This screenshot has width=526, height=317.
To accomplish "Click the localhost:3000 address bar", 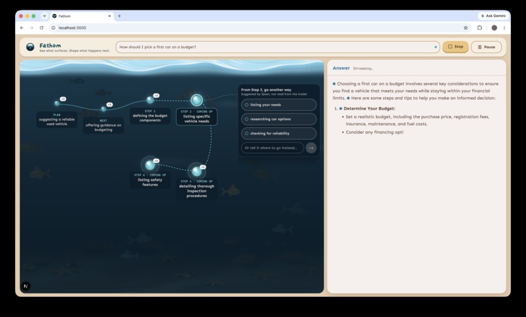I will pos(260,28).
